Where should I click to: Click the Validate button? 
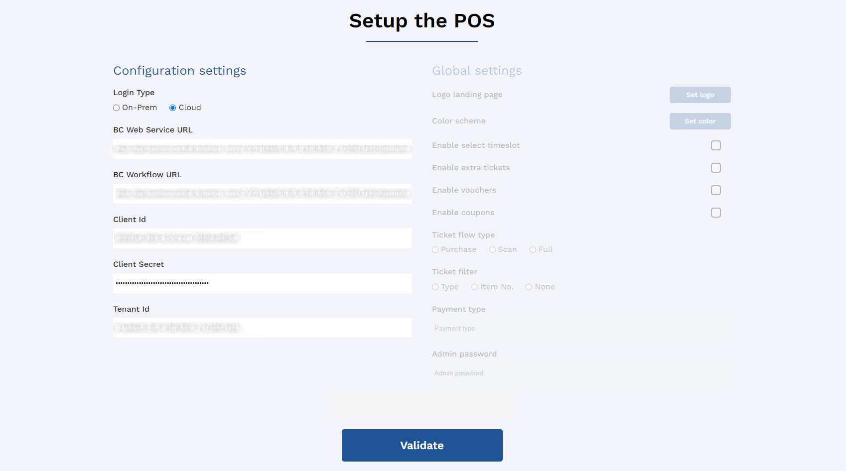[x=422, y=445]
